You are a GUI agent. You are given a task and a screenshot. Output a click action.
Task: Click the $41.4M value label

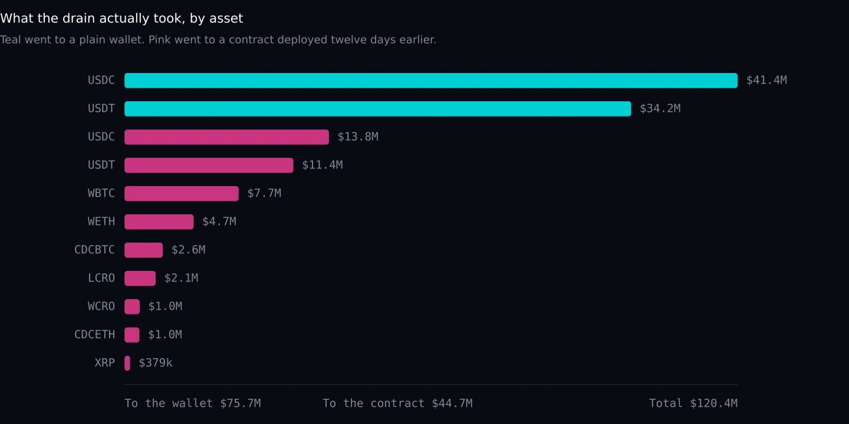(x=766, y=81)
